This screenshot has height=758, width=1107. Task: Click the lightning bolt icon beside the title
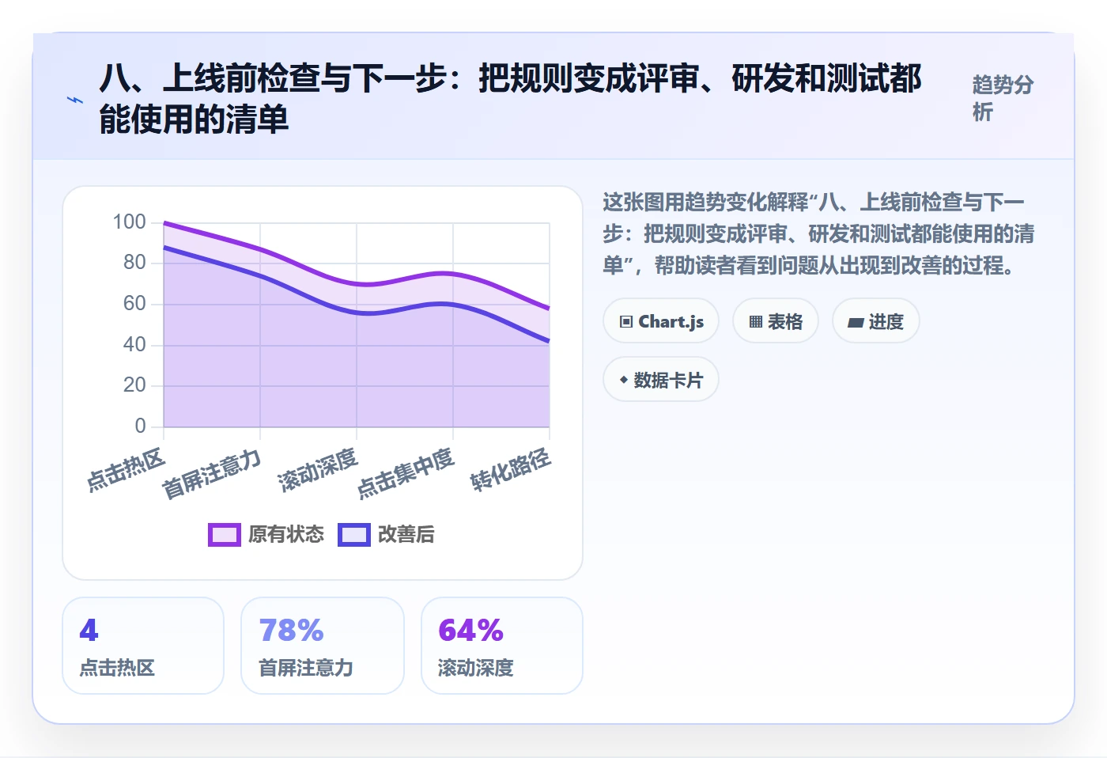point(75,100)
